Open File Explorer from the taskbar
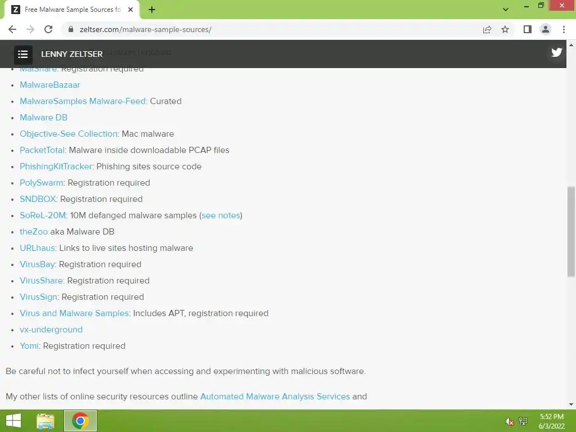 [x=46, y=421]
